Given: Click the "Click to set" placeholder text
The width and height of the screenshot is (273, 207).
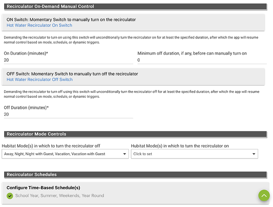Looking at the screenshot, I should (143, 154).
